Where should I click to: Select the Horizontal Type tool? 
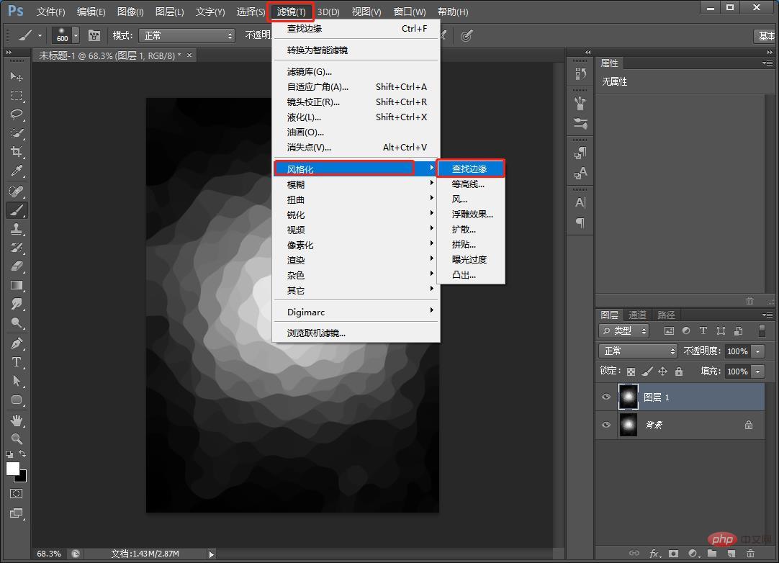coord(17,362)
